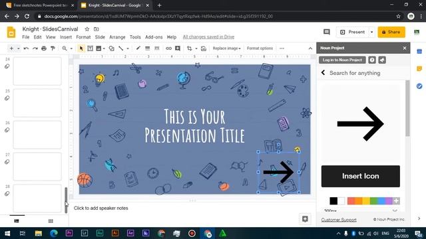Click the Insert Icon button
Image resolution: width=426 pixels, height=239 pixels.
point(361,176)
